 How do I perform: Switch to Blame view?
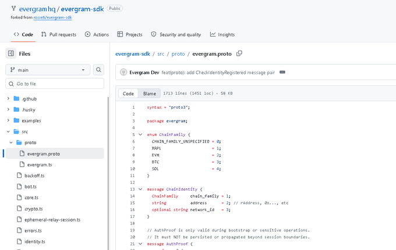click(x=150, y=94)
